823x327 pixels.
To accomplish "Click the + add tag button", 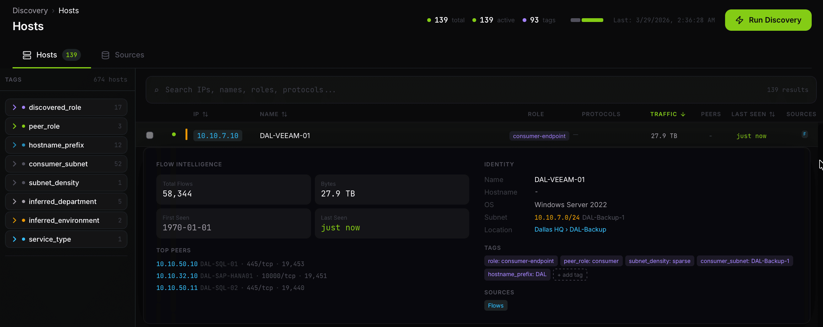I will (x=570, y=275).
